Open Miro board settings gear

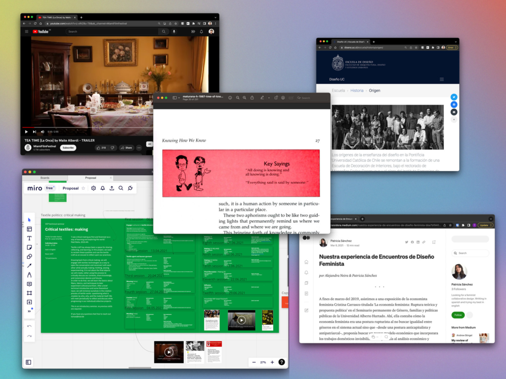coord(93,188)
